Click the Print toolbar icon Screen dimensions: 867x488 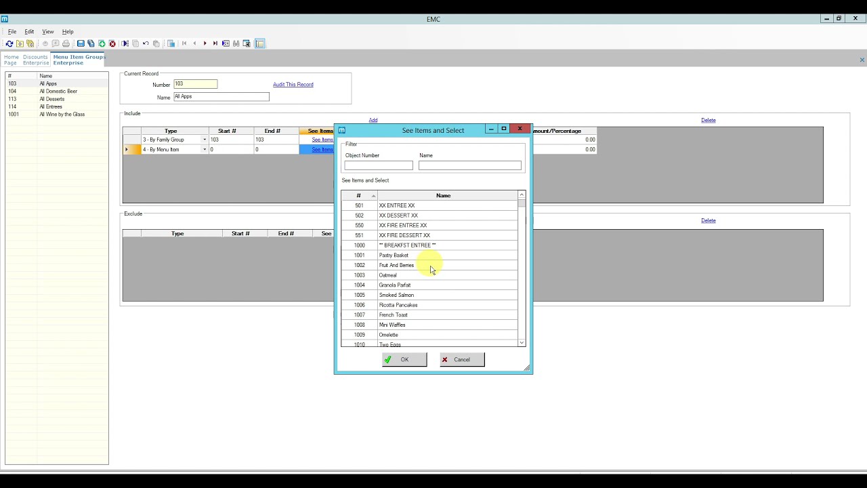tap(66, 43)
